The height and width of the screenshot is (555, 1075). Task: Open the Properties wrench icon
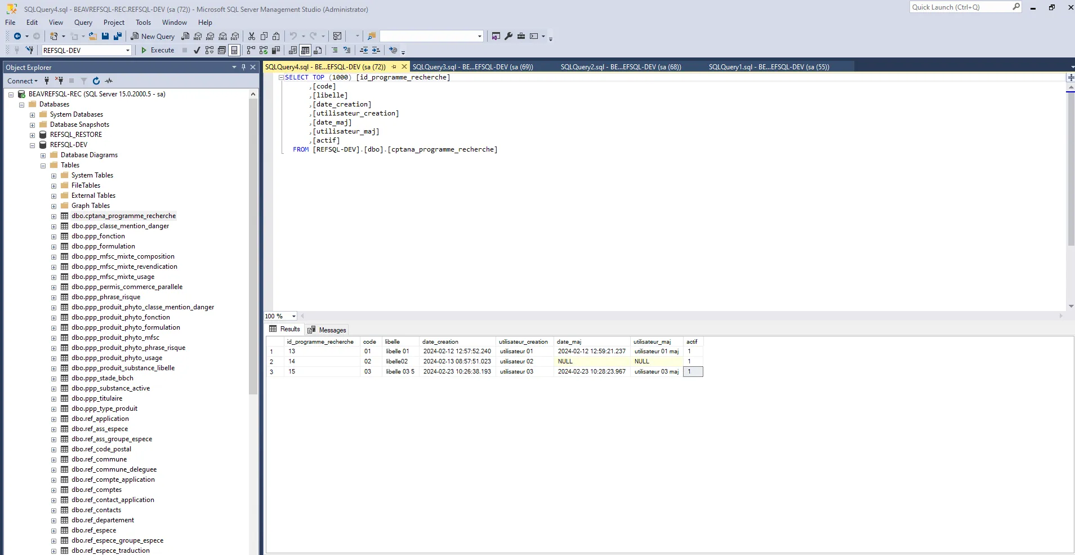pos(508,36)
